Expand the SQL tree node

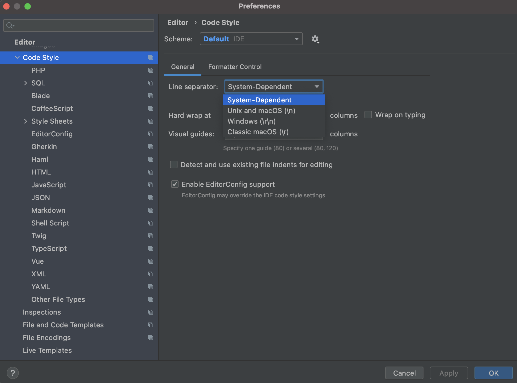26,83
